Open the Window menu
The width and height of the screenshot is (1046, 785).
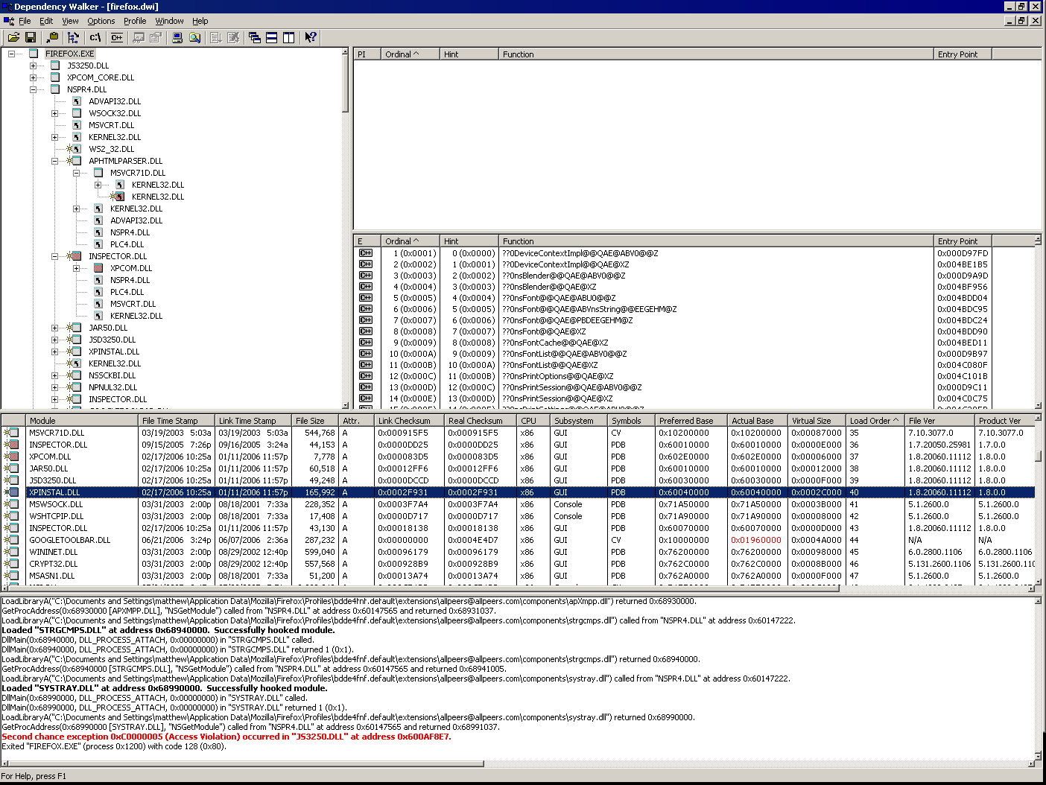pos(169,21)
